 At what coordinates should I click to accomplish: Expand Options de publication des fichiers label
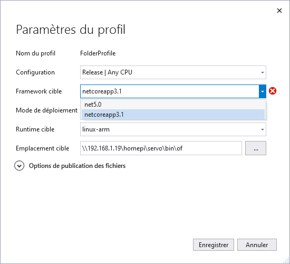(77, 166)
